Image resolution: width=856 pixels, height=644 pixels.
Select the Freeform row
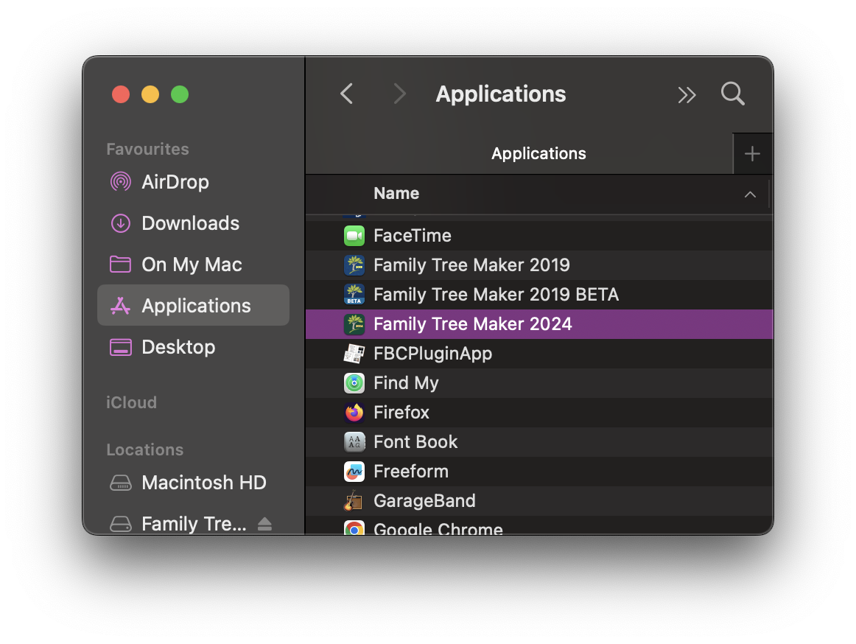[539, 472]
